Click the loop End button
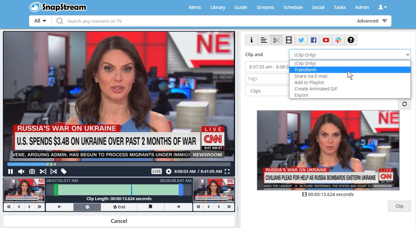 point(119,207)
